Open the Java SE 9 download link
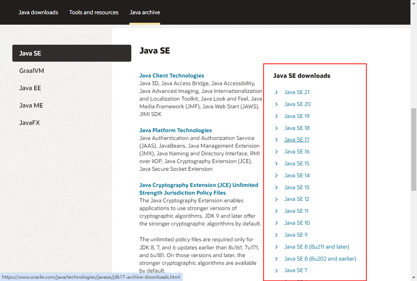417x281 pixels. 296,235
